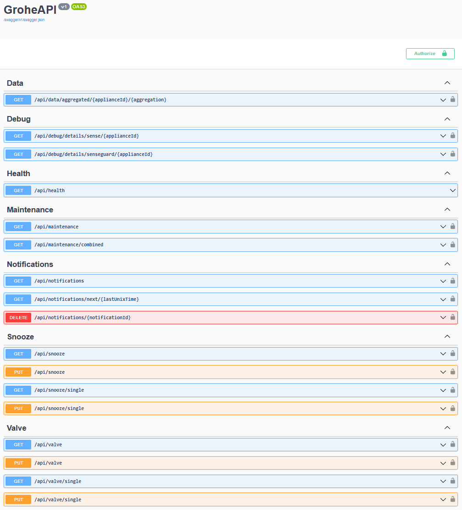Screen dimensions: 462x510
Task: Click path /api/notifications/{notificationId}
Action: click(83, 317)
